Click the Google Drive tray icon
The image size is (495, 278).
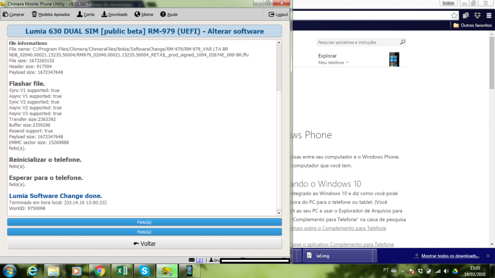click(x=455, y=271)
